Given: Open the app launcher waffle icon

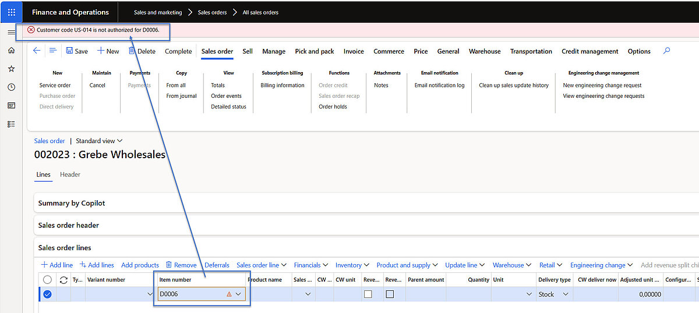Looking at the screenshot, I should [12, 12].
